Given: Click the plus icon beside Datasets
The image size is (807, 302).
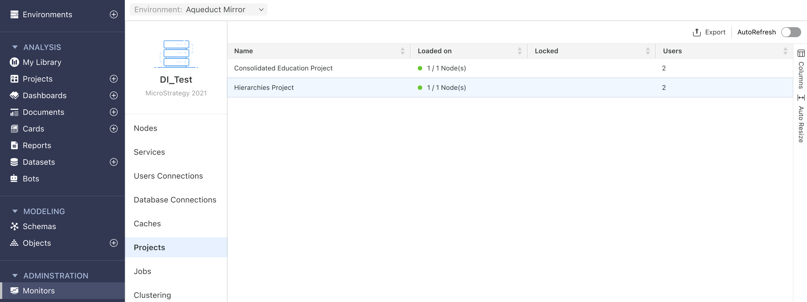Looking at the screenshot, I should coord(114,162).
